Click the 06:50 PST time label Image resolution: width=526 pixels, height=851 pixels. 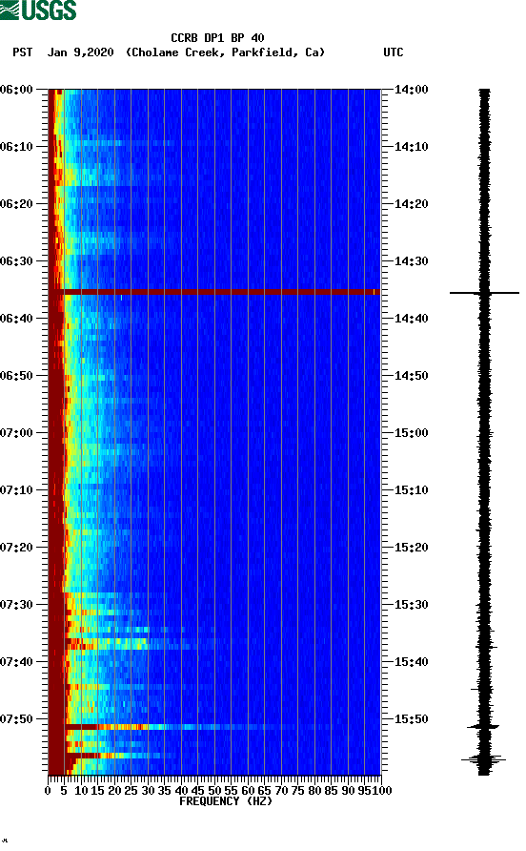(17, 376)
